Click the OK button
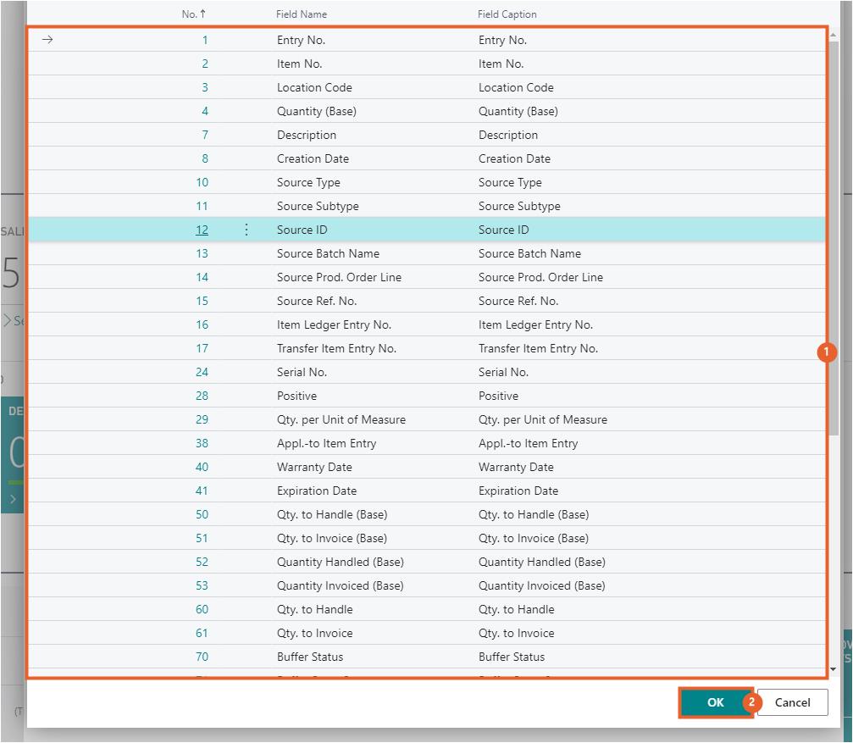The image size is (853, 743). (x=715, y=702)
